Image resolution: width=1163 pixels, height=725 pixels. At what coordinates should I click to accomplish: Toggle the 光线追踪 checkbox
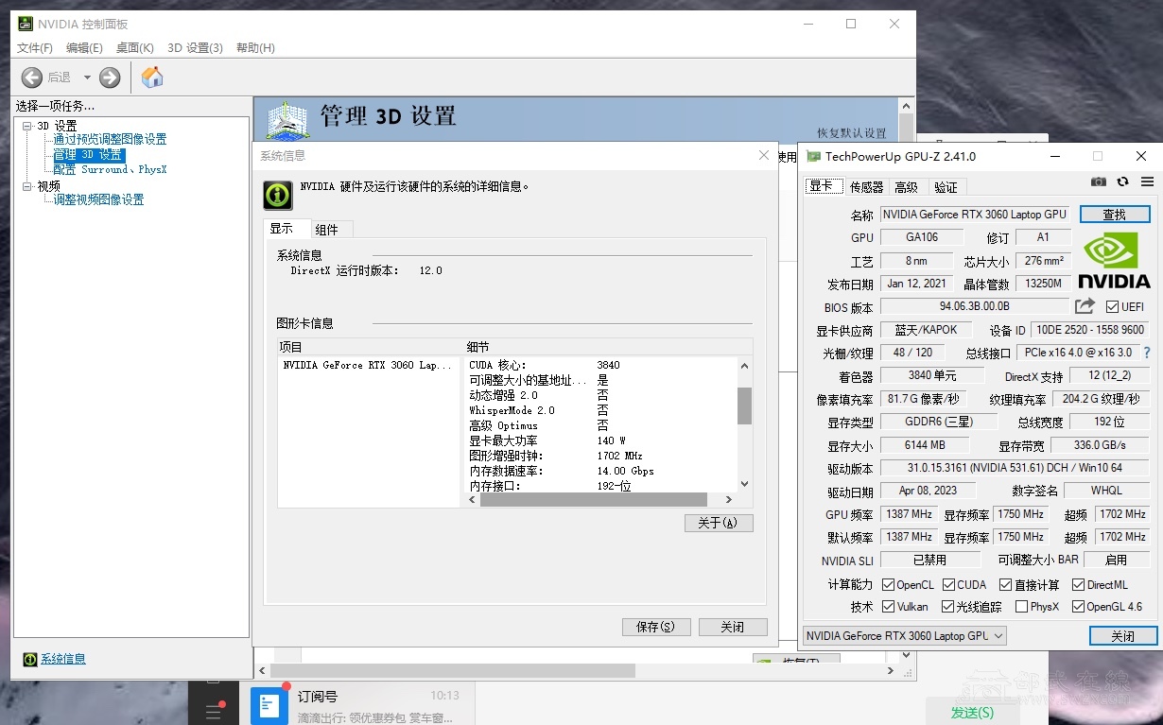tap(948, 607)
